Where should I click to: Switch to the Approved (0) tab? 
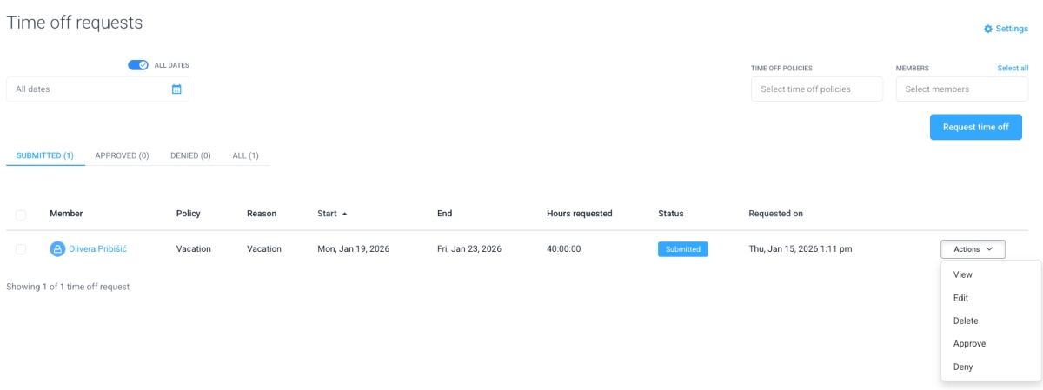(x=122, y=155)
